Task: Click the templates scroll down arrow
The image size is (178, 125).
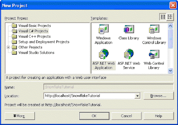Action: click(170, 71)
